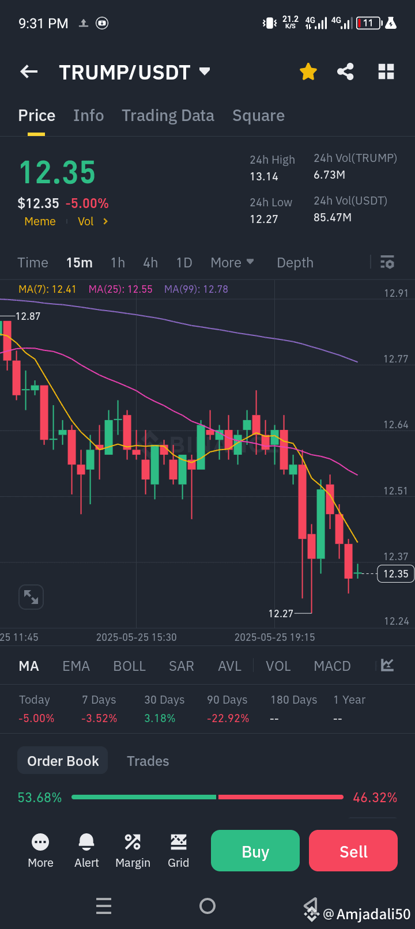Image resolution: width=415 pixels, height=929 pixels.
Task: Tap the green buy-side ratio bar
Action: 144,797
